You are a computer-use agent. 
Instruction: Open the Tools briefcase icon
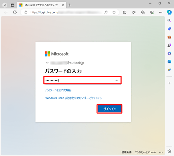pos(169,37)
